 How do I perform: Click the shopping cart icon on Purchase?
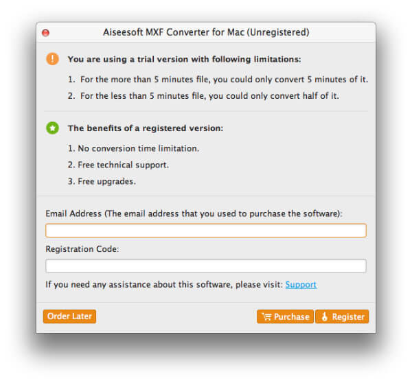pos(266,317)
